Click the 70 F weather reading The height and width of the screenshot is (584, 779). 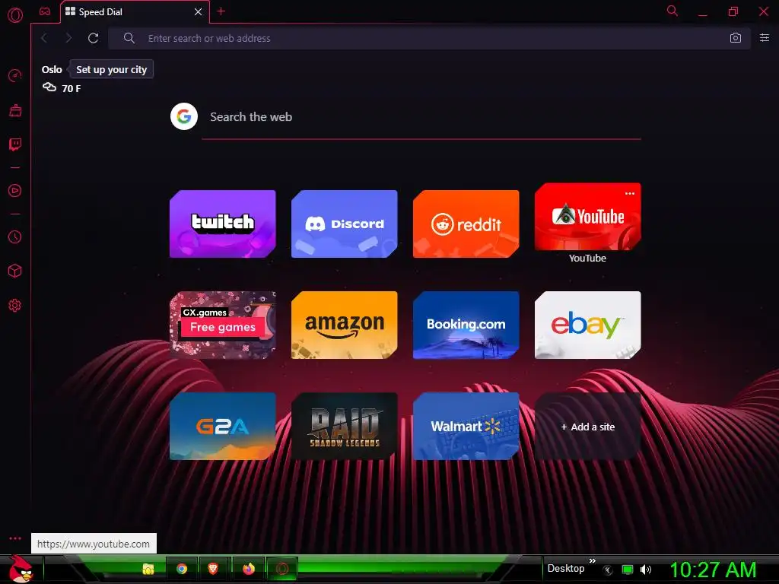point(71,88)
